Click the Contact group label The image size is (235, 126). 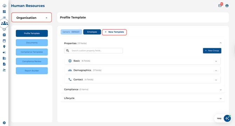78,80
